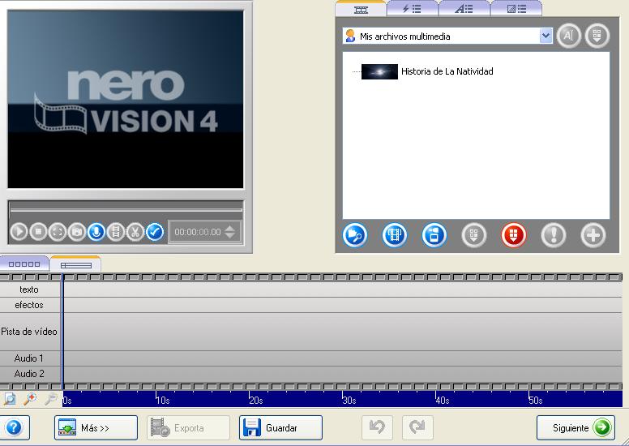Click the blue film strip icon
Image resolution: width=629 pixels, height=446 pixels.
(395, 235)
